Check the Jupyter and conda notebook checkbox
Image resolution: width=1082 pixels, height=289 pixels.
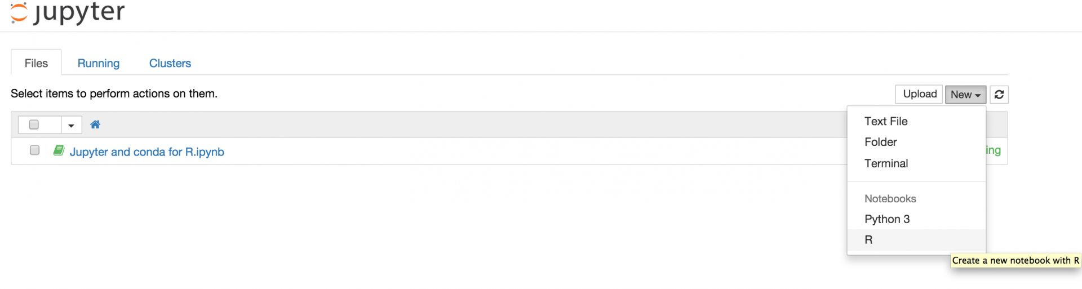point(34,150)
